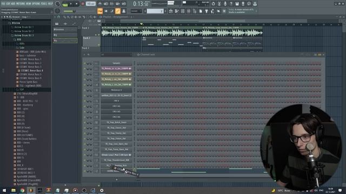Open the Playlist view icon

coord(171,11)
